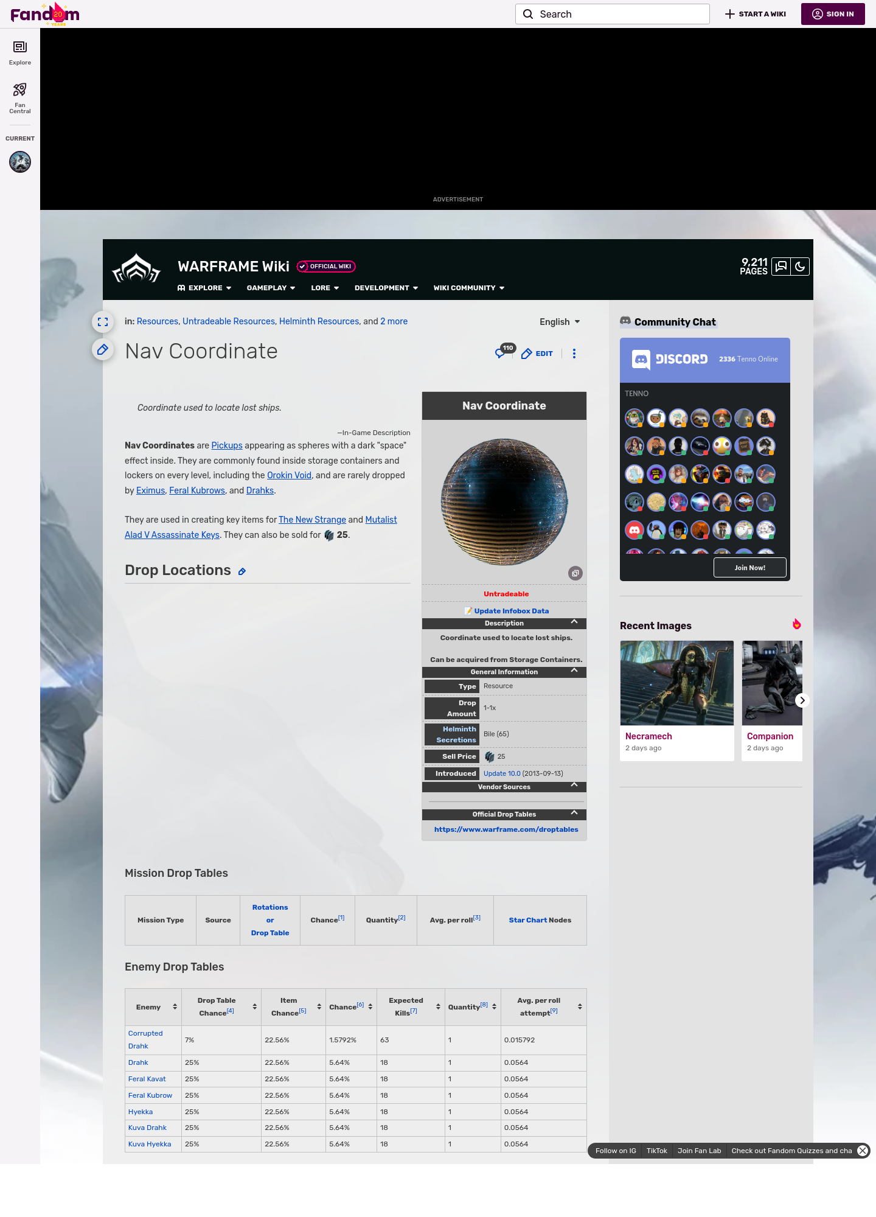Screen dimensions: 876x1217
Task: Sort by Avg. per roll attempt
Action: tap(580, 1007)
